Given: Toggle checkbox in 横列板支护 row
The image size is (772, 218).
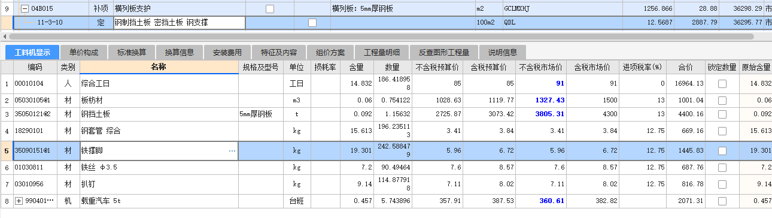Looking at the screenshot, I should (x=270, y=9).
